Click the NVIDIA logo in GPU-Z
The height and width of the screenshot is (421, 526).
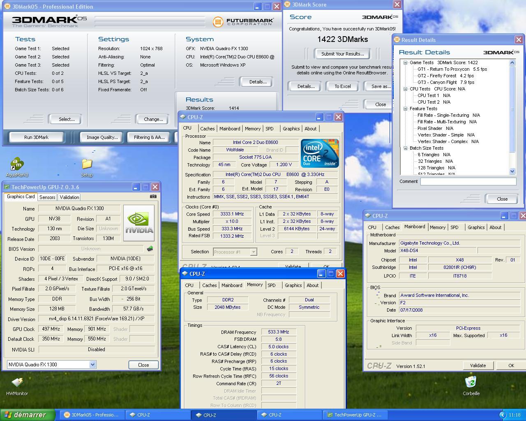[x=139, y=223]
